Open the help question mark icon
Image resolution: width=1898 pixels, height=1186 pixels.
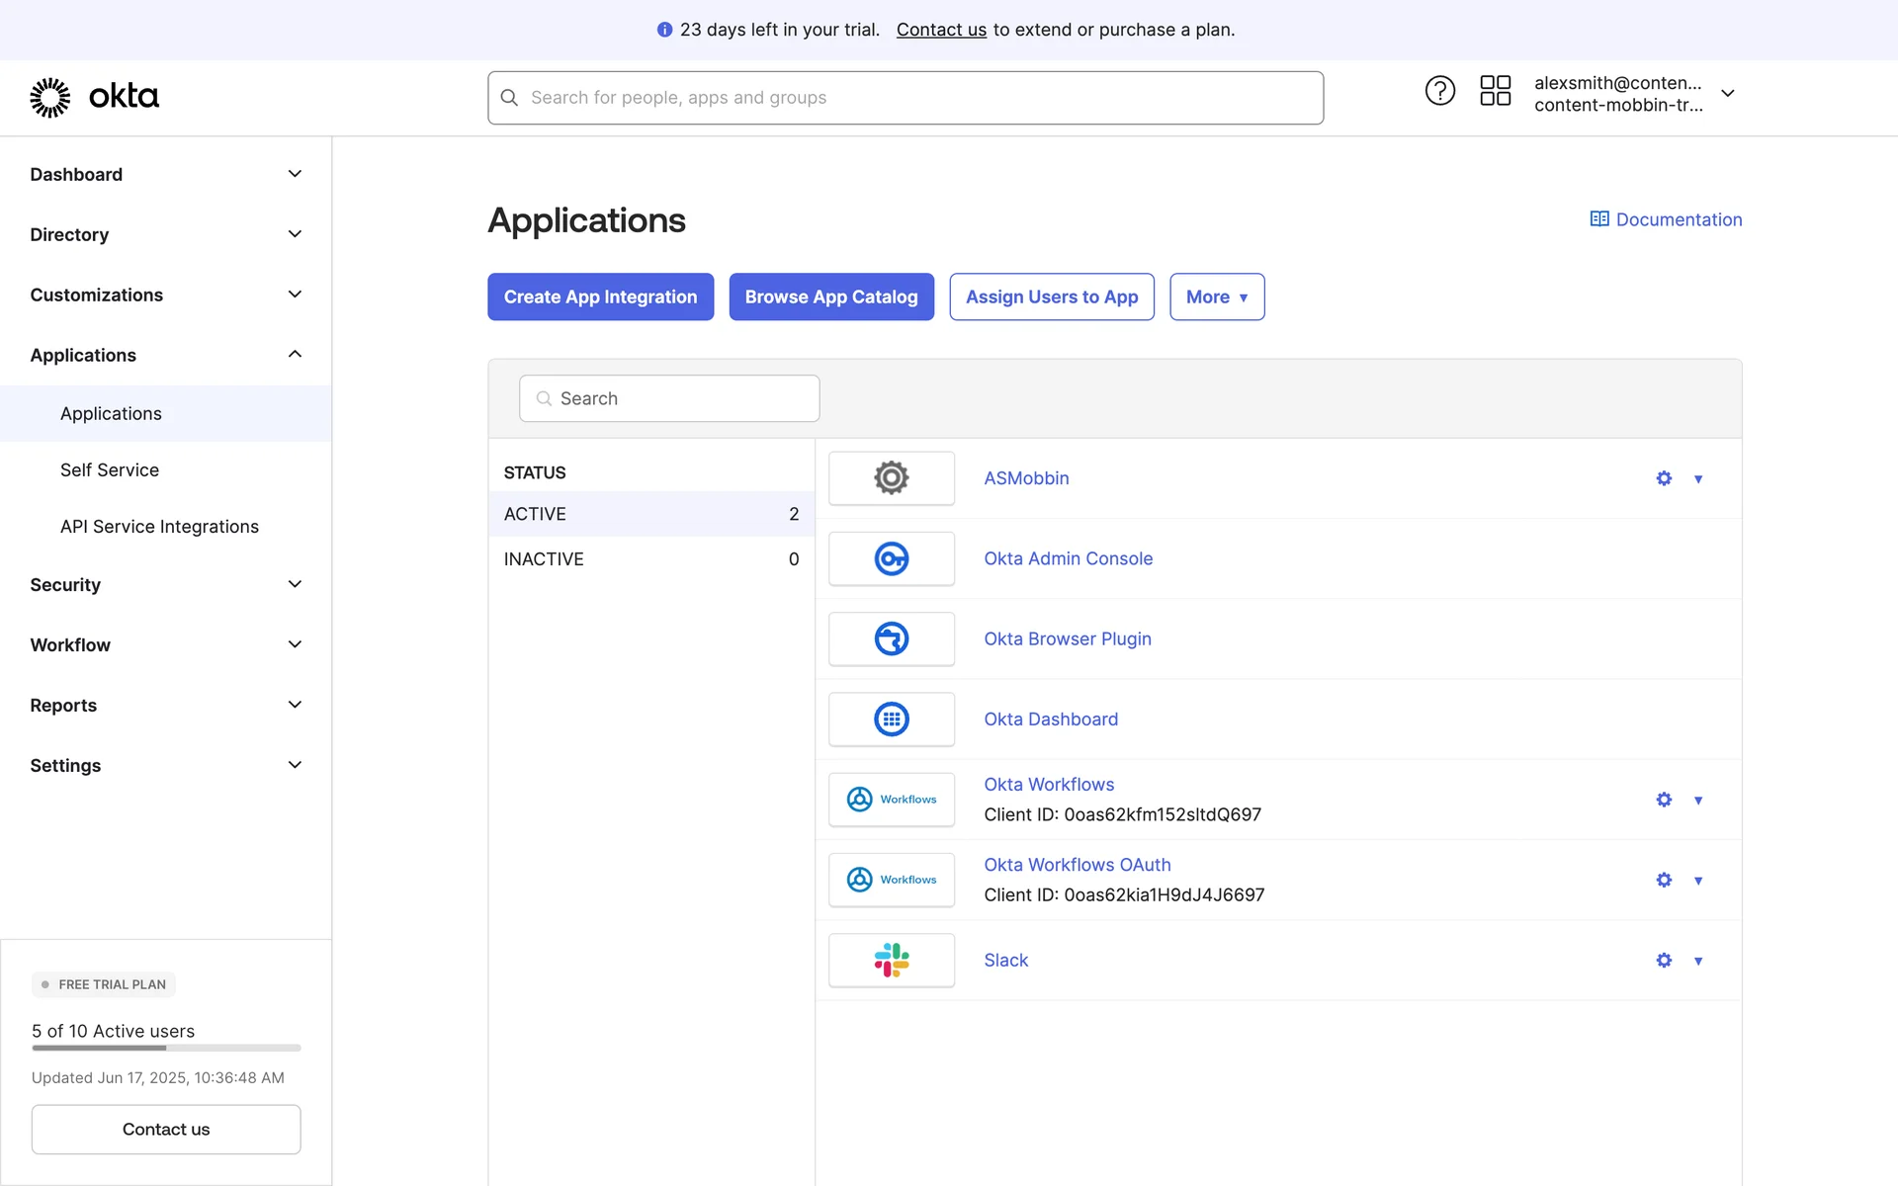(x=1439, y=91)
